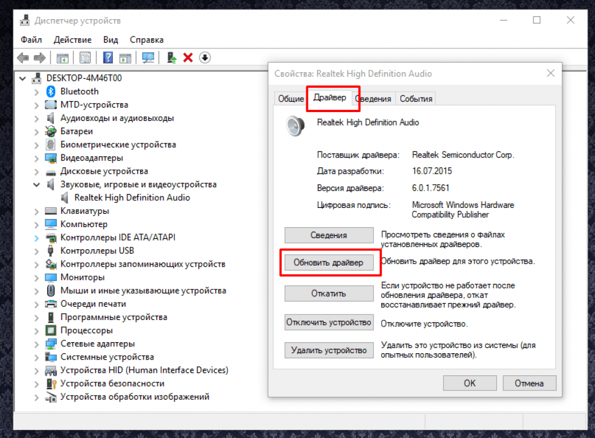Click the Обновить драйвер button
The image size is (595, 438).
click(329, 263)
